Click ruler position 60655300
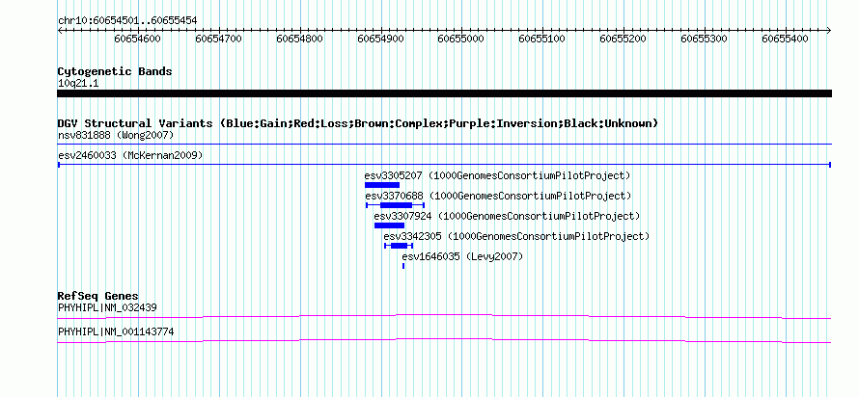The image size is (859, 397). 704,39
